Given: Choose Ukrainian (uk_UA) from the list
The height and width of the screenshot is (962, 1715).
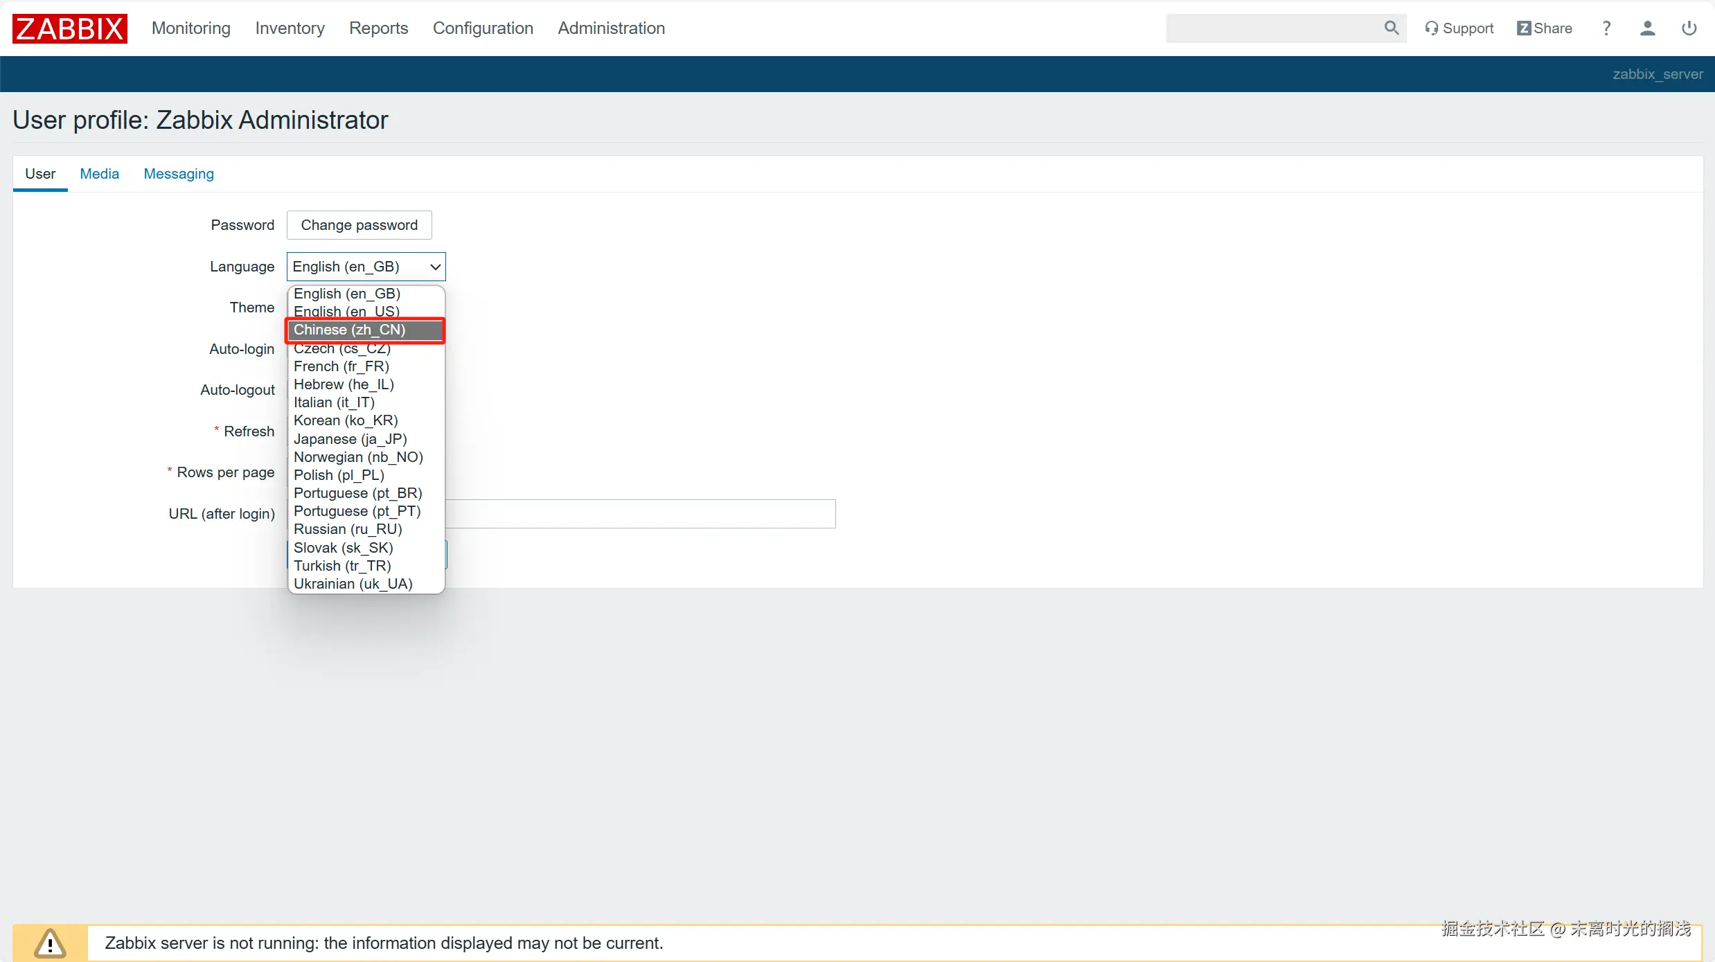Looking at the screenshot, I should click(353, 584).
